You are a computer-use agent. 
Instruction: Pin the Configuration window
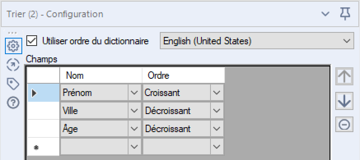pyautogui.click(x=345, y=14)
